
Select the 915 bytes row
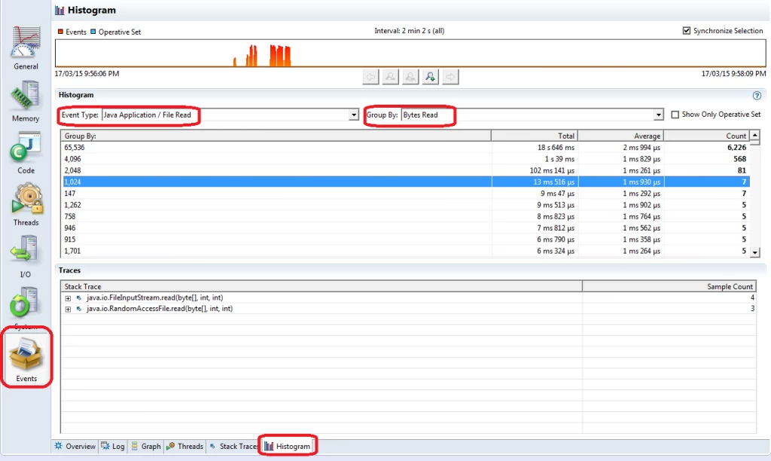tap(406, 240)
